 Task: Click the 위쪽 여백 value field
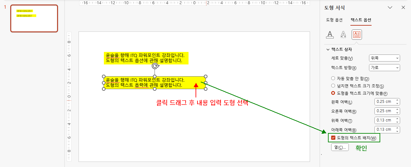(385, 120)
